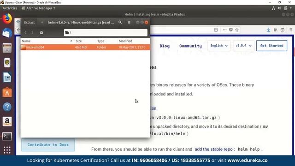Open the Files manager dock icon
The width and height of the screenshot is (295, 166).
[7, 48]
